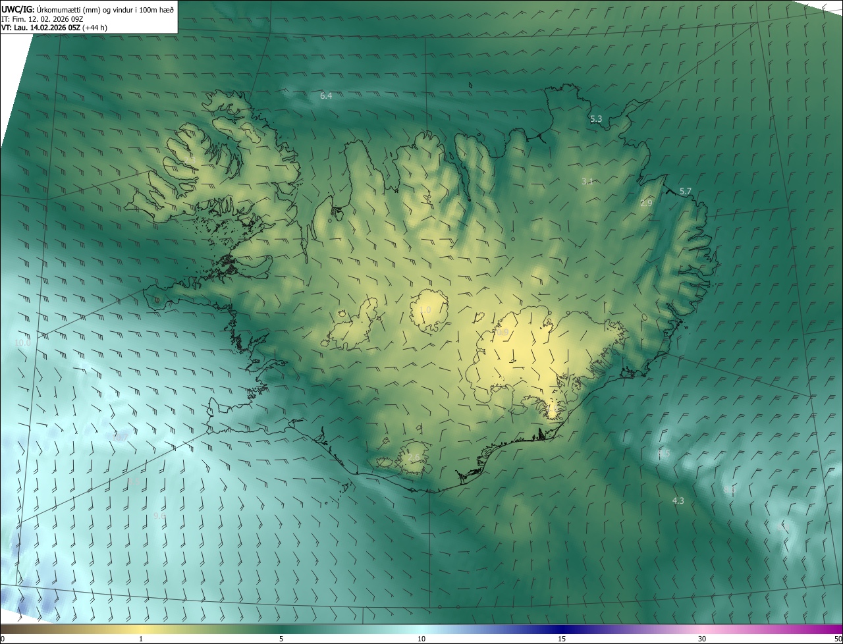This screenshot has width=843, height=644.
Task: Click the 5.7 value label on the map
Action: click(686, 192)
